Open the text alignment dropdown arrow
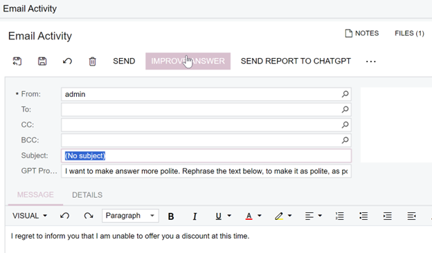The height and width of the screenshot is (253, 432). 320,216
